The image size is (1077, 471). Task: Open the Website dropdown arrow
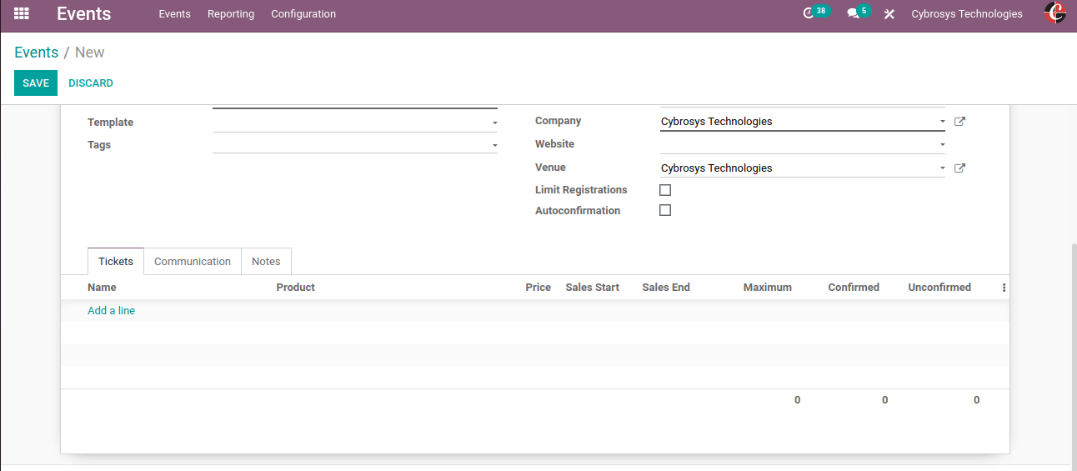pyautogui.click(x=942, y=145)
